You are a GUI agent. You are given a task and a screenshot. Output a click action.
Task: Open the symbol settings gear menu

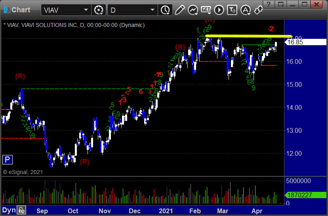click(99, 10)
